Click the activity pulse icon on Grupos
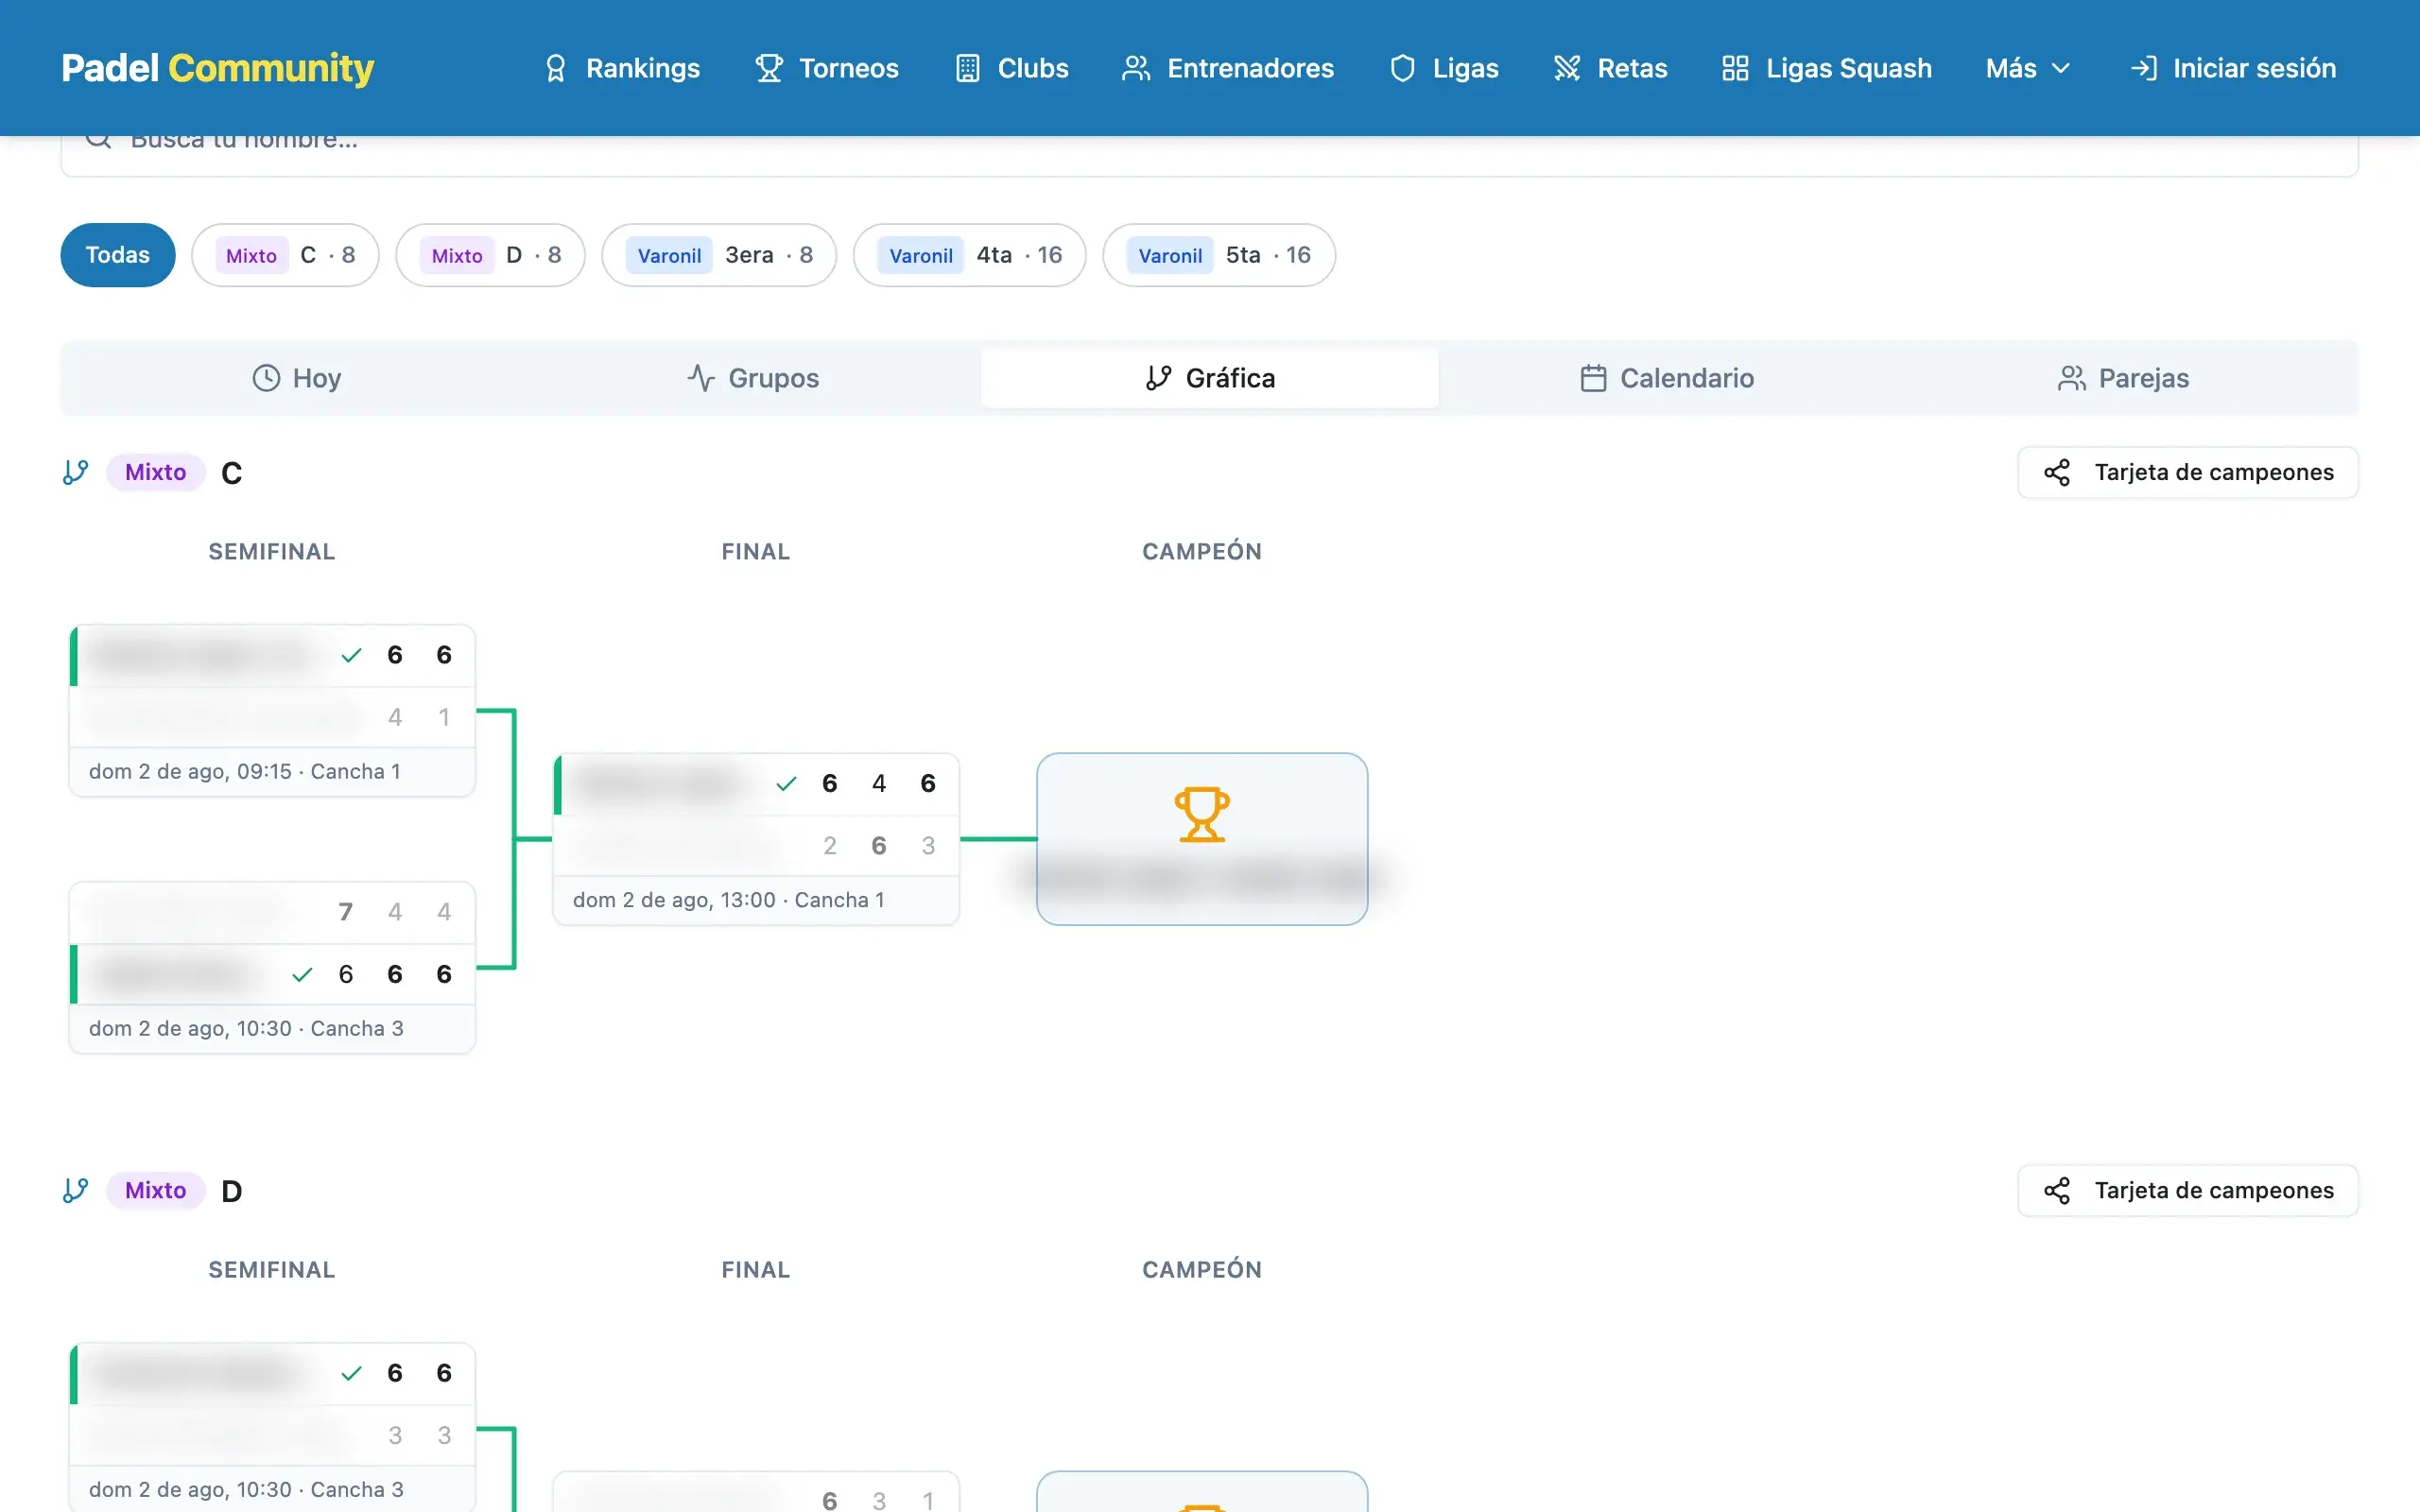Image resolution: width=2420 pixels, height=1512 pixels. coord(701,378)
